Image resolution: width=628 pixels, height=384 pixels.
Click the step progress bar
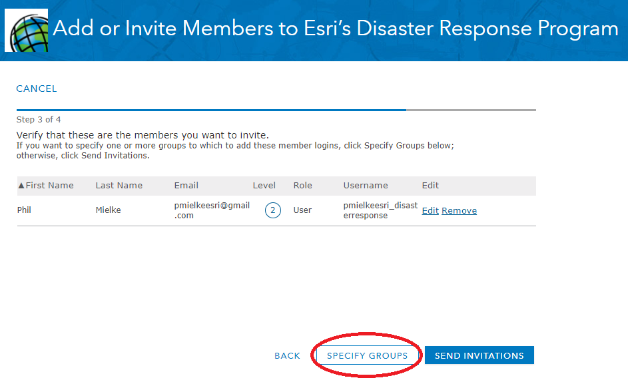276,110
